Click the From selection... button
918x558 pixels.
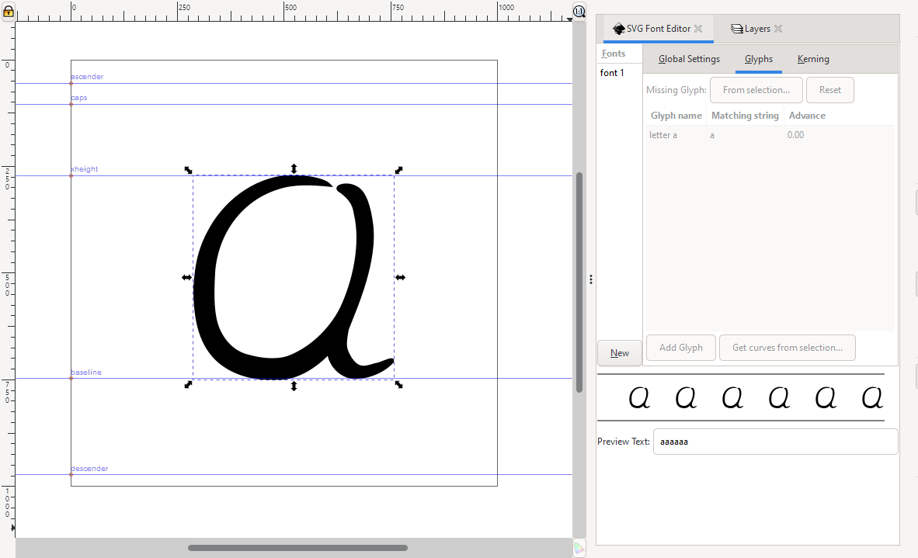(756, 90)
